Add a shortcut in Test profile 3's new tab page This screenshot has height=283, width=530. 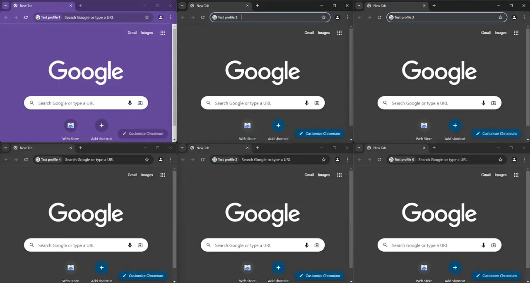[455, 125]
